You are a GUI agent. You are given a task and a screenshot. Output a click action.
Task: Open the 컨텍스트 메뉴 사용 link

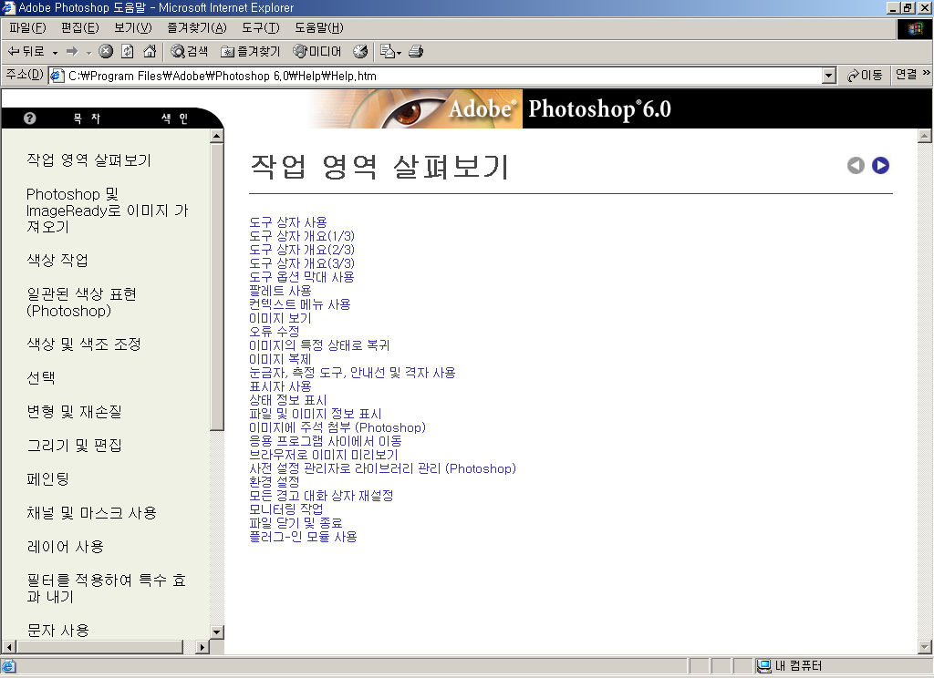tap(299, 304)
